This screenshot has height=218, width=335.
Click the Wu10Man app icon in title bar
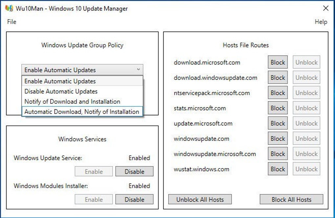click(x=9, y=8)
